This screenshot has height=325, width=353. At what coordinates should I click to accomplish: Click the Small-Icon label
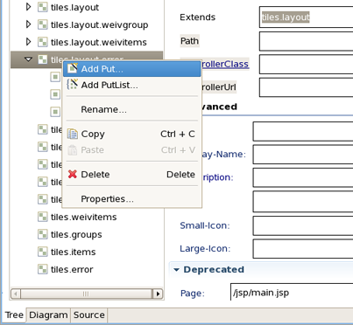click(x=205, y=225)
